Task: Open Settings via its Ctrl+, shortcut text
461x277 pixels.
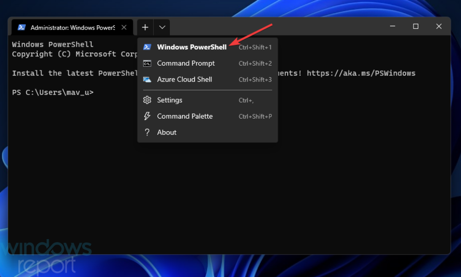Action: pos(246,101)
